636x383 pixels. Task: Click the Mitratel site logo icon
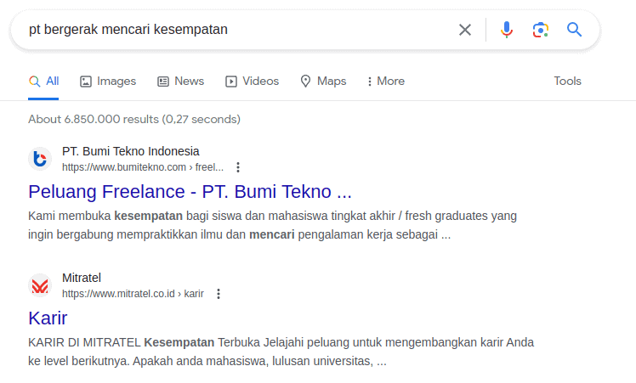click(x=40, y=285)
